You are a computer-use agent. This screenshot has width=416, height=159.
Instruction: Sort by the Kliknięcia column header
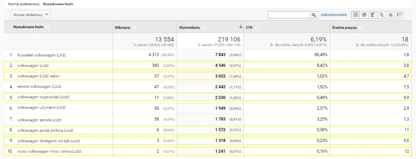click(123, 27)
